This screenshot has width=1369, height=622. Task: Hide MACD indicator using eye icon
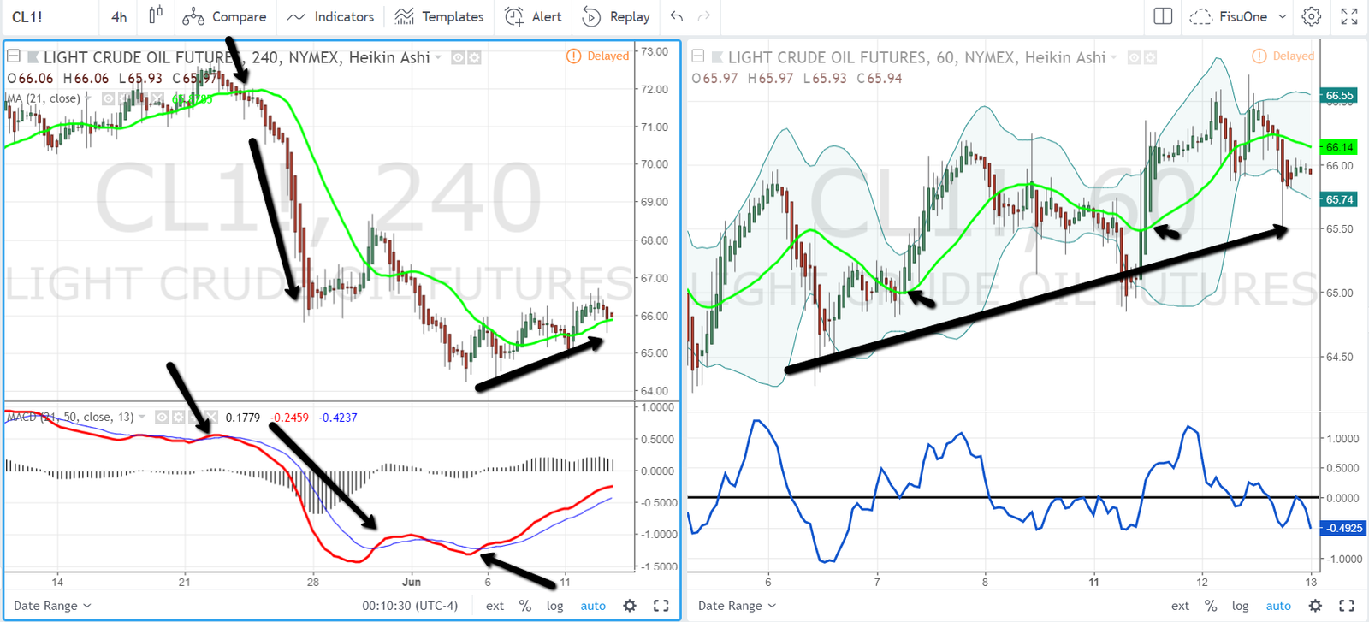[162, 418]
